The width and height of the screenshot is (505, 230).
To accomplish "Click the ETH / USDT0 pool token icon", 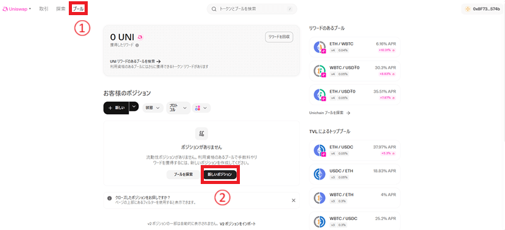I will (320, 95).
